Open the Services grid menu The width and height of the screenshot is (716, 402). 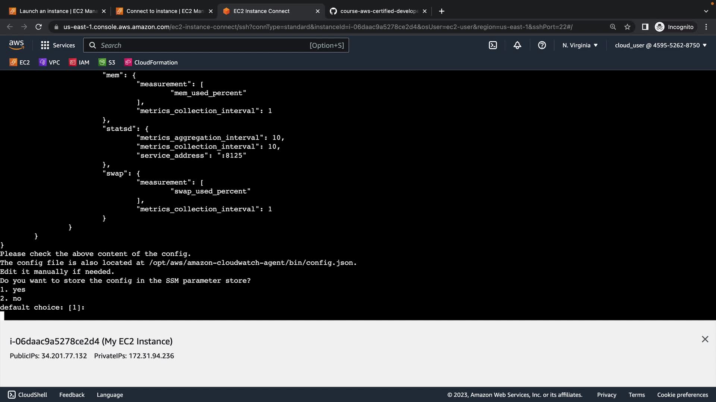click(58, 45)
